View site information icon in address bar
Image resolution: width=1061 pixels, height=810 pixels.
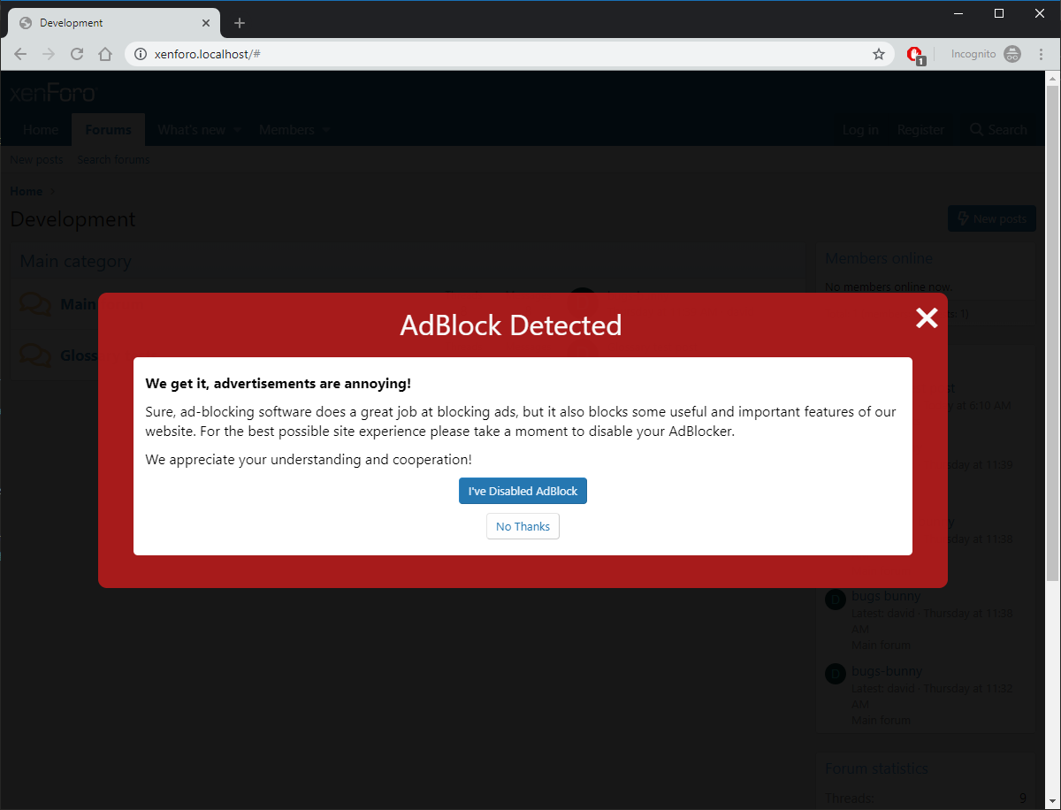click(x=140, y=54)
